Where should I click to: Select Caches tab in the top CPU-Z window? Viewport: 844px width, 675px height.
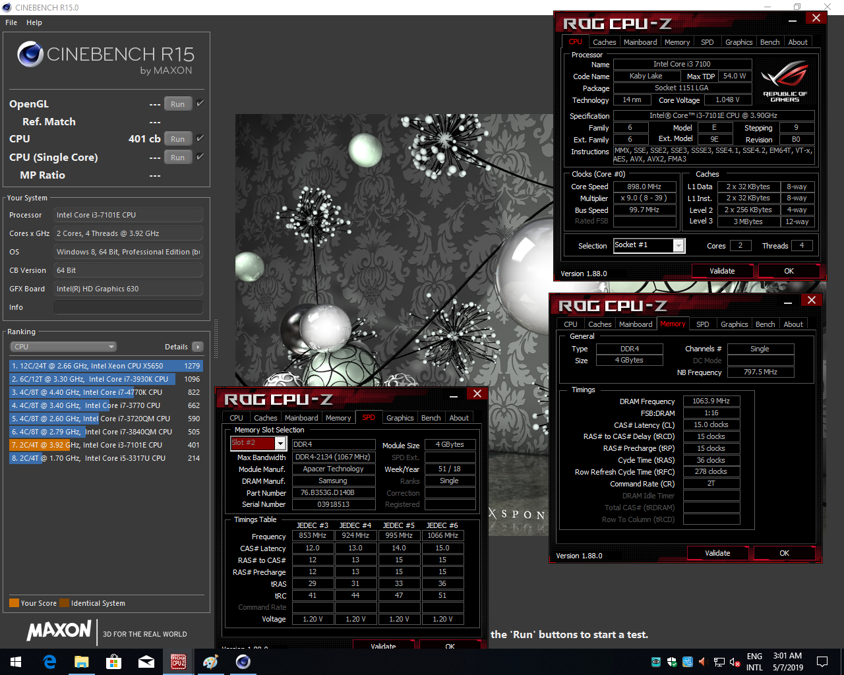click(x=604, y=42)
